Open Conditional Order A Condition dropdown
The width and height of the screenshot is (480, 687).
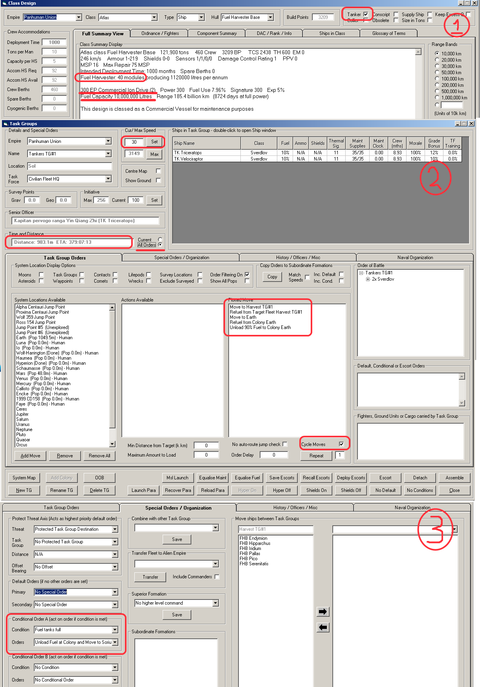coord(115,630)
